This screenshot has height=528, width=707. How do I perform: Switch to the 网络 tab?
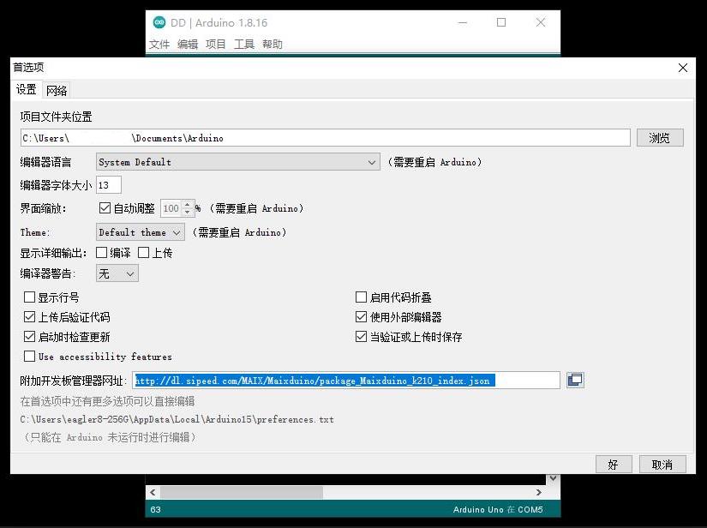(57, 90)
